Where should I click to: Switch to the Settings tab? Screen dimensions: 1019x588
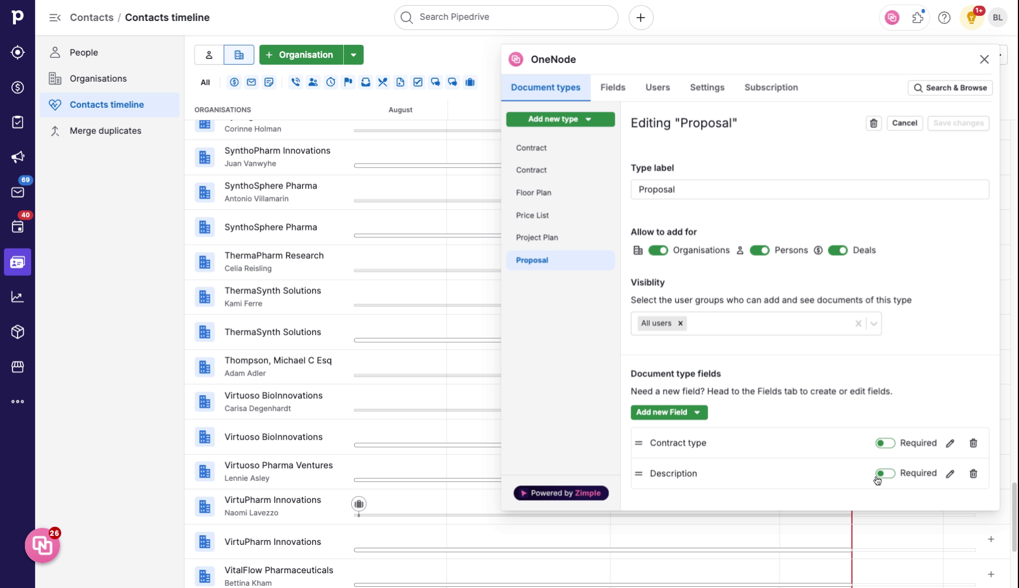coord(707,87)
